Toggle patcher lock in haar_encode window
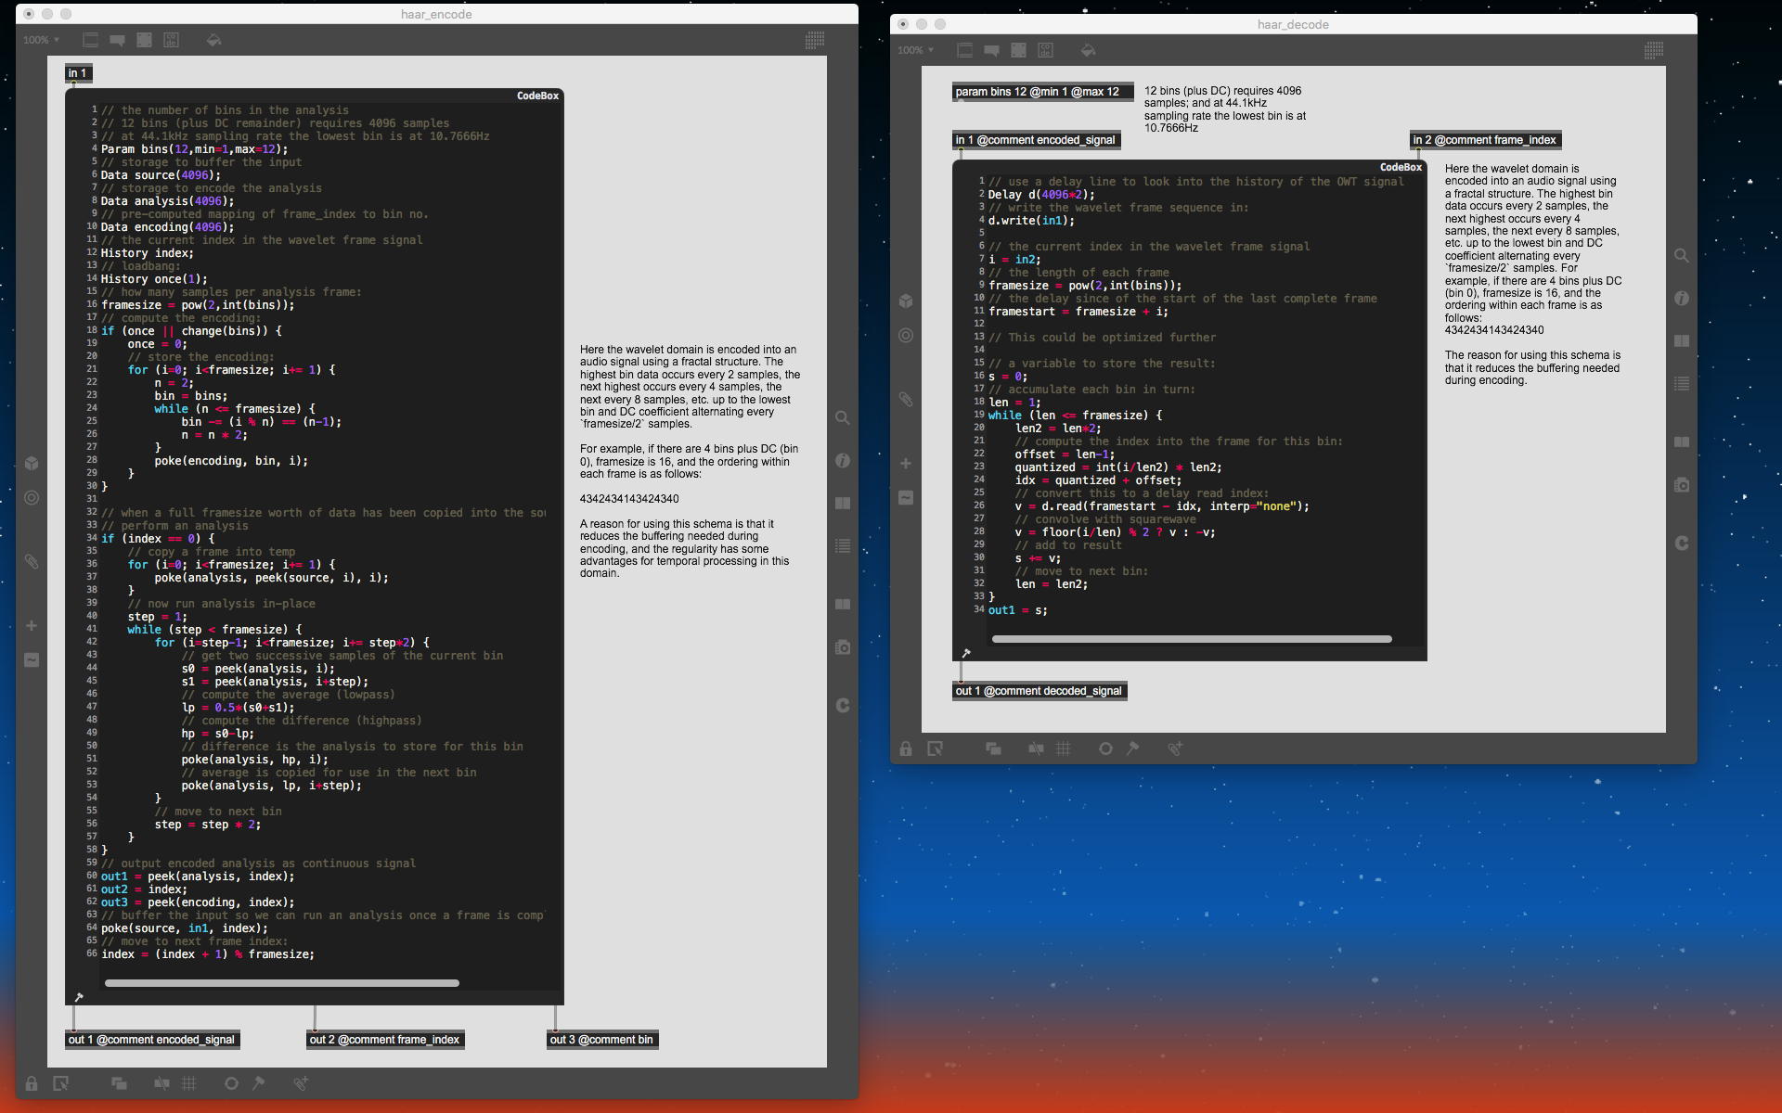 pos(32,1083)
